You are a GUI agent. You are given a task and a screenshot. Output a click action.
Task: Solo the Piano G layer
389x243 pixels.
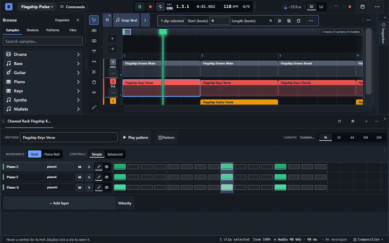(x=89, y=188)
